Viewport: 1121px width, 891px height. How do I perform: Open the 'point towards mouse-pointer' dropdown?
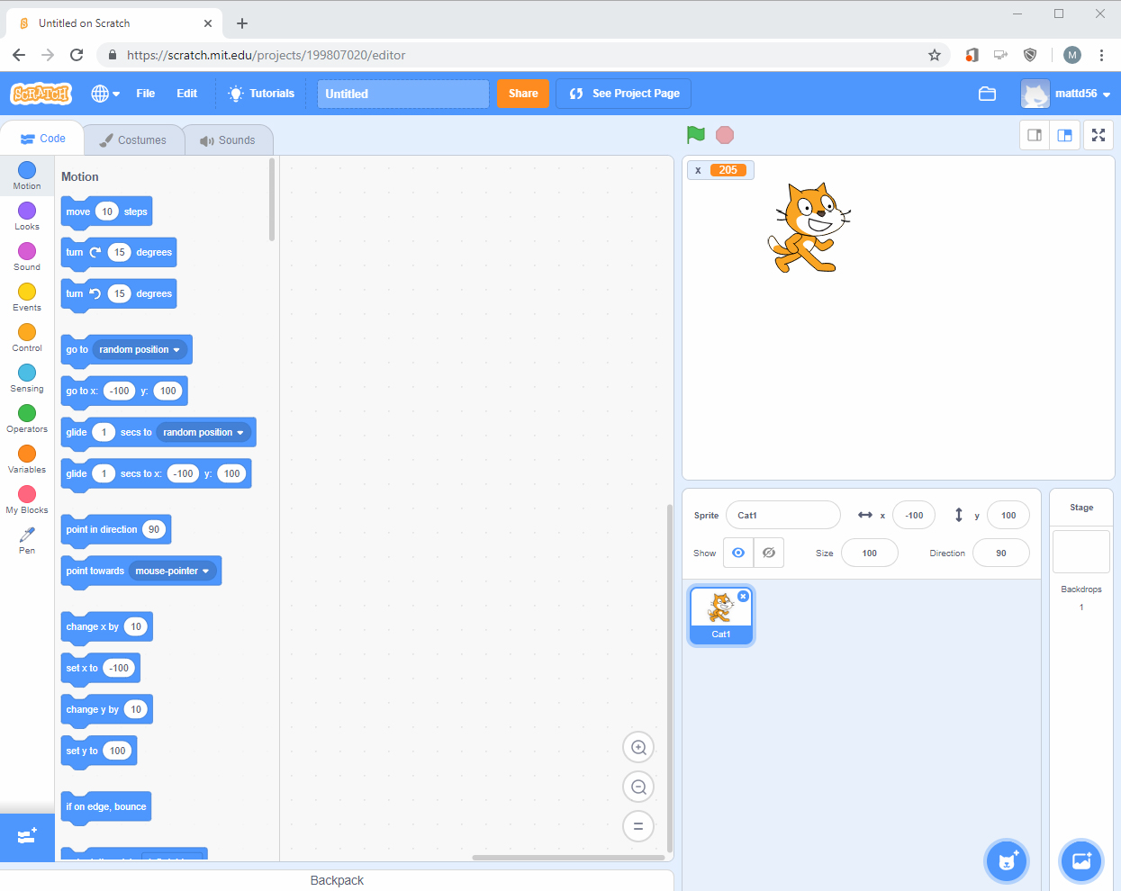click(205, 571)
